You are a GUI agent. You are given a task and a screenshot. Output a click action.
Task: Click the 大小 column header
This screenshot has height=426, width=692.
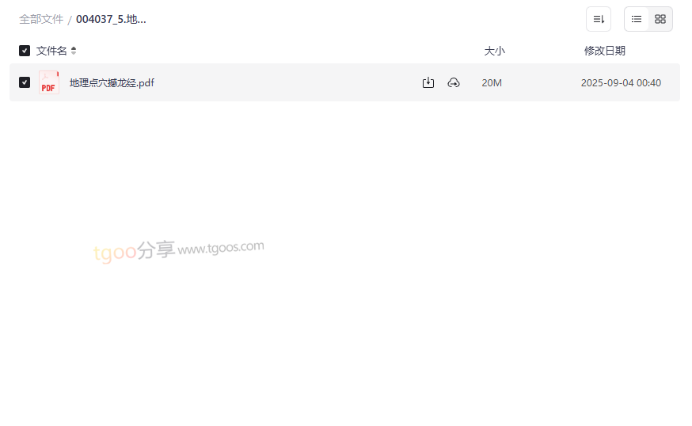click(494, 51)
